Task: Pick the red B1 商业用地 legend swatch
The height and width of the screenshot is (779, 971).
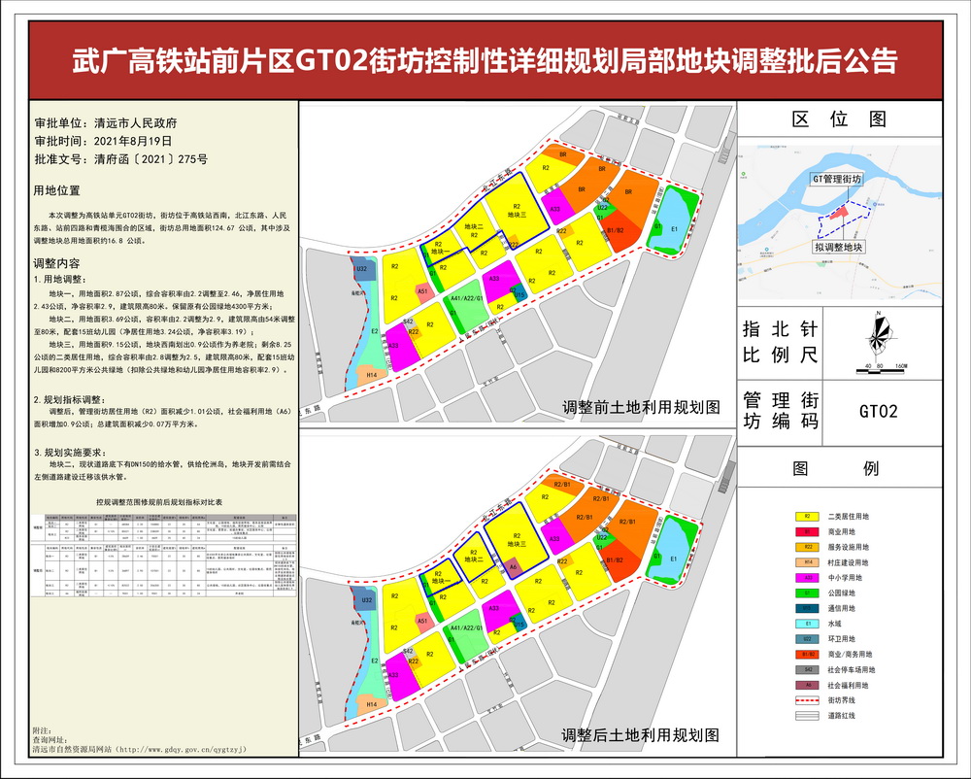Action: coord(808,531)
